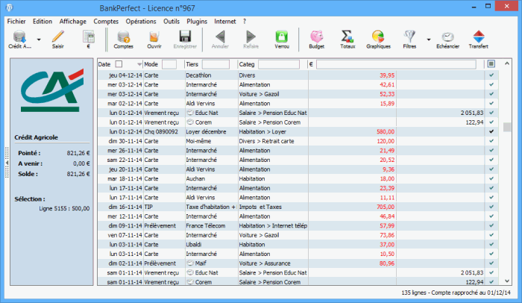
Task: Click the € amount filter field
Action: pos(396,64)
